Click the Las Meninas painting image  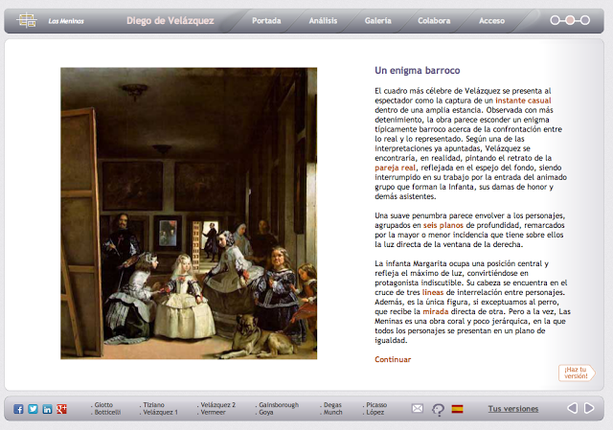click(x=189, y=214)
